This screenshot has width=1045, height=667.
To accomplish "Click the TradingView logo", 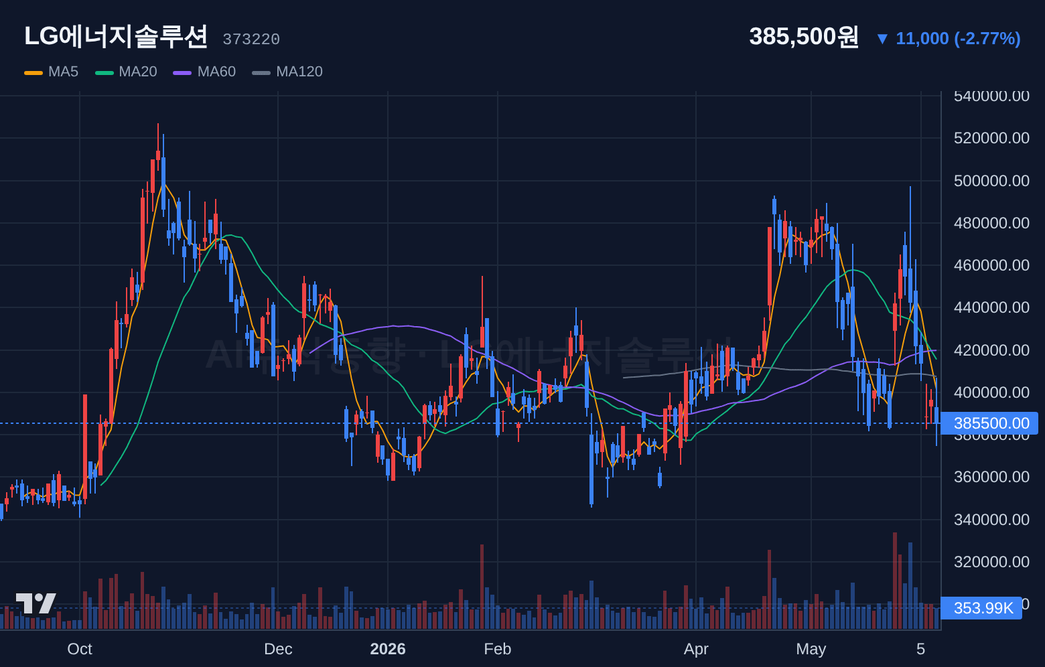I will [36, 603].
